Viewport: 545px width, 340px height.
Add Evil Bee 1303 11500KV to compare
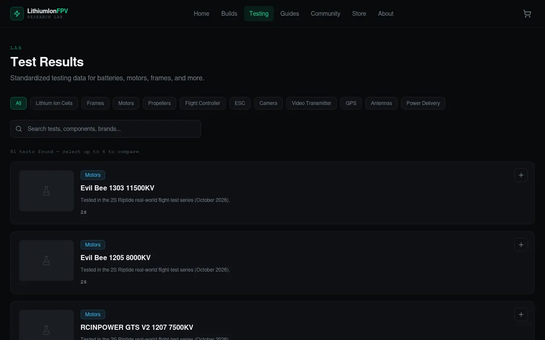coord(521,175)
